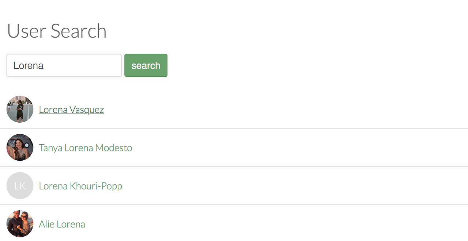Focus the search box containing "Lorena"
Image resolution: width=468 pixels, height=241 pixels.
[x=64, y=66]
